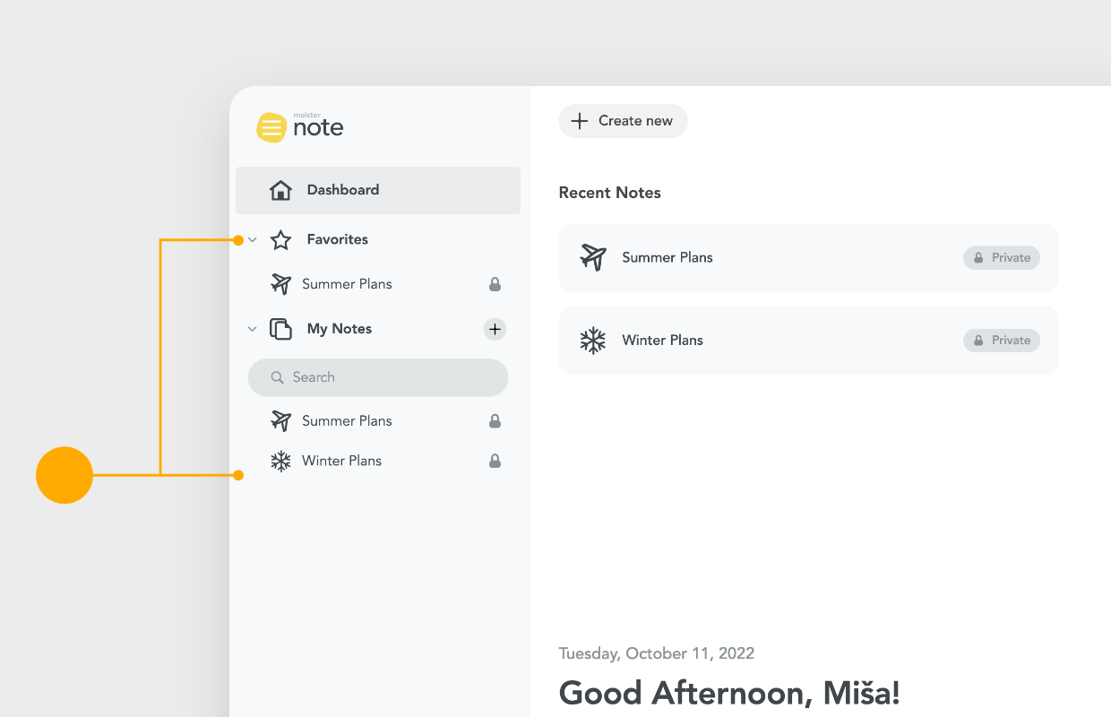Click the plus button beside My Notes
The height and width of the screenshot is (717, 1111).
pos(495,329)
